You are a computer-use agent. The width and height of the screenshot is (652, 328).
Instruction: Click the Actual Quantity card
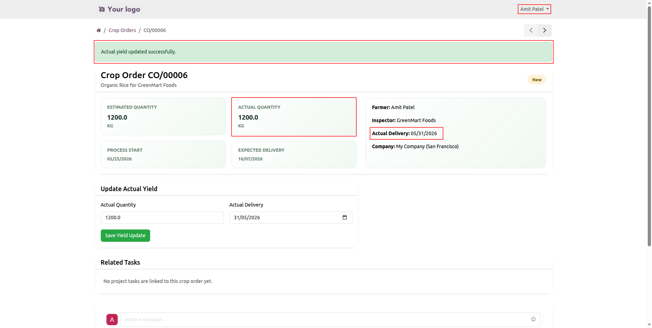tap(294, 116)
